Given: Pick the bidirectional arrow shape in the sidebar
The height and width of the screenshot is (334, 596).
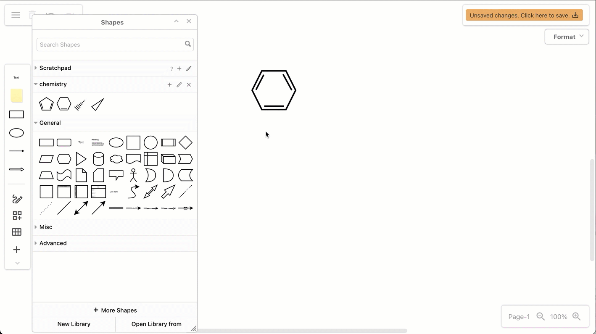Looking at the screenshot, I should click(81, 208).
